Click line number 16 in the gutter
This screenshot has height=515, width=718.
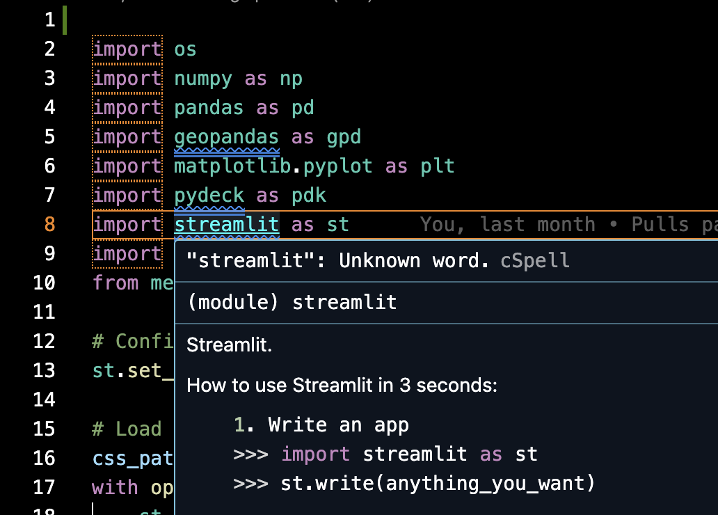pos(44,458)
